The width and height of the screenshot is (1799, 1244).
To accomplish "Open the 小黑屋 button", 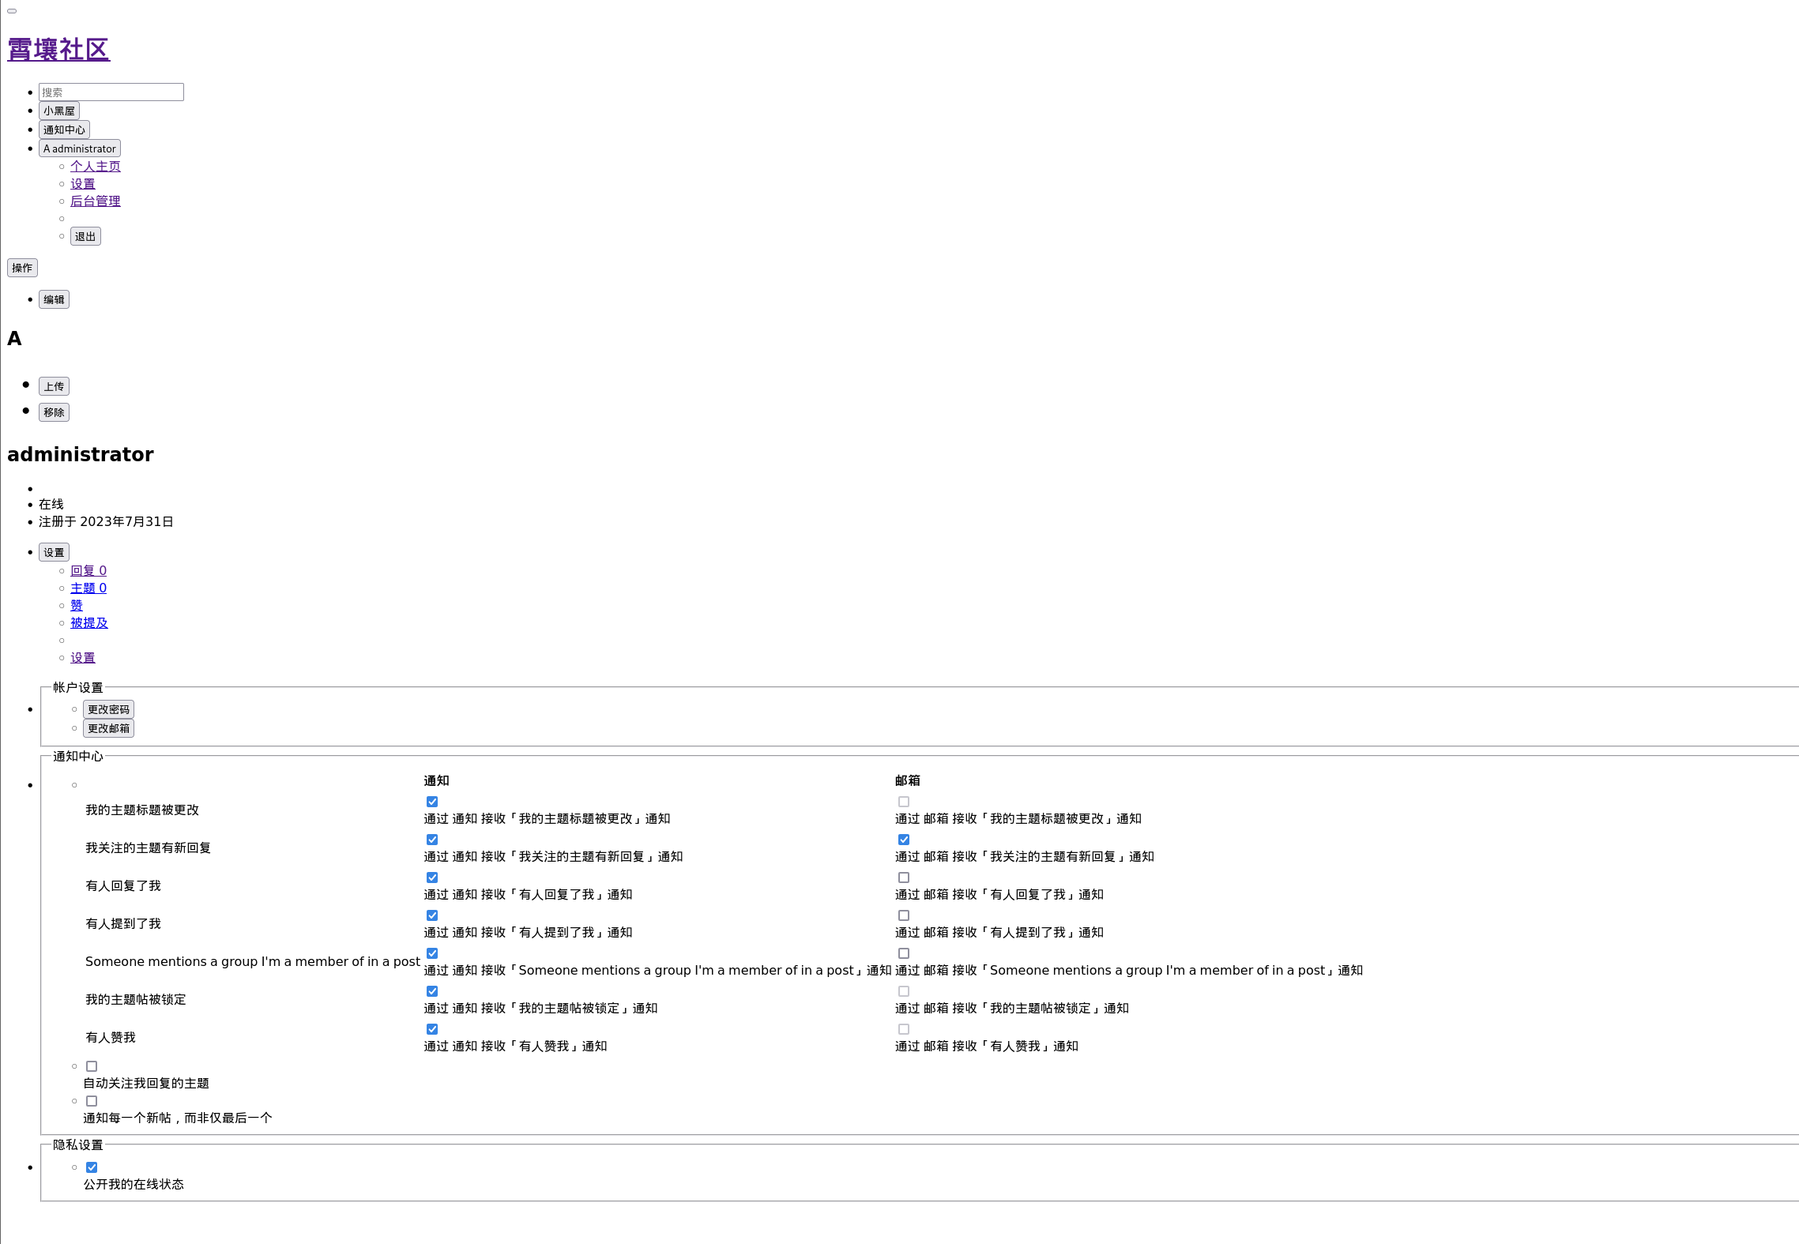I will [x=59, y=111].
